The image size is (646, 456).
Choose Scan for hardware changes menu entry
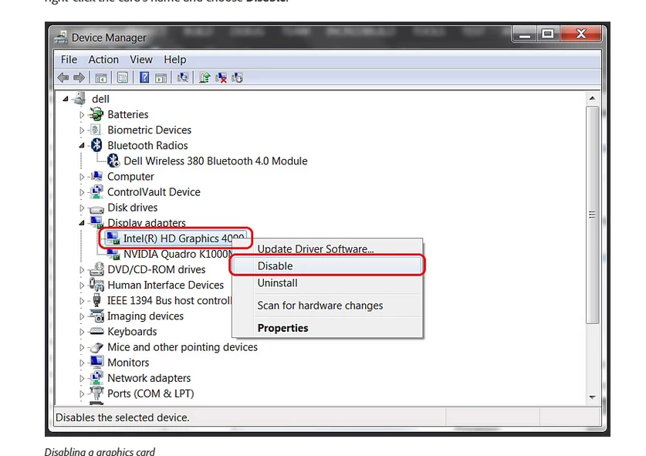(327, 306)
